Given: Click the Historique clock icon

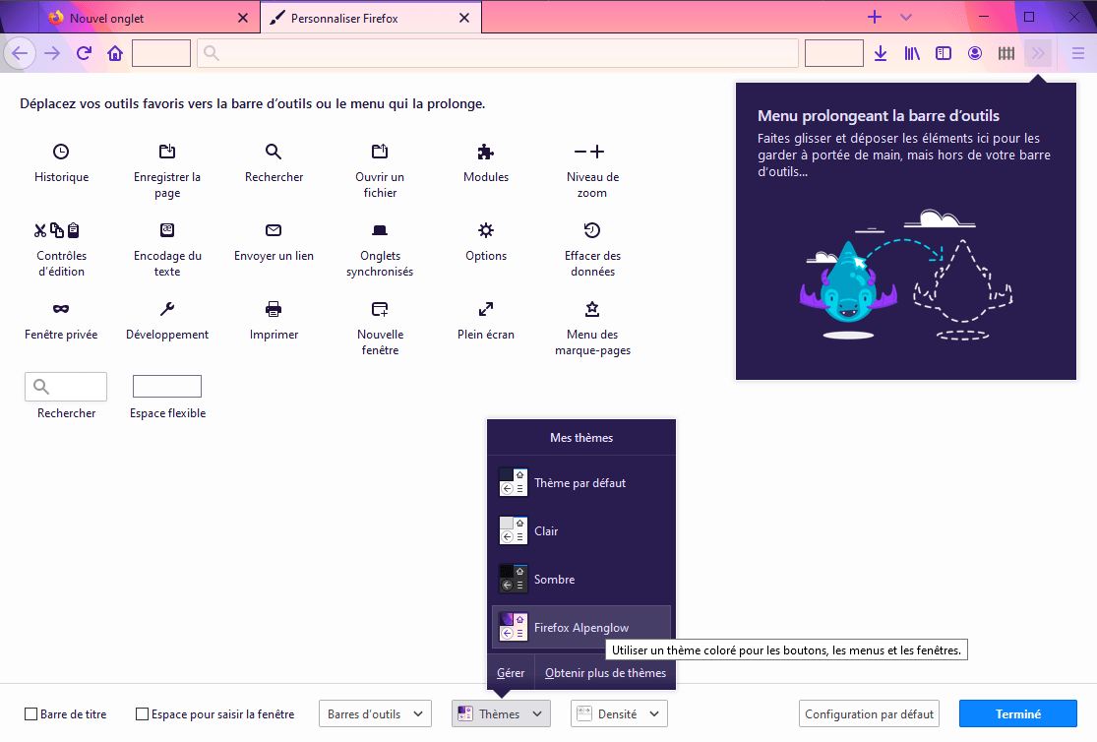Looking at the screenshot, I should [x=61, y=152].
